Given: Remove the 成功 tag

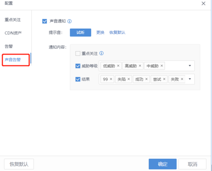Looking at the screenshot, I should tap(147, 79).
